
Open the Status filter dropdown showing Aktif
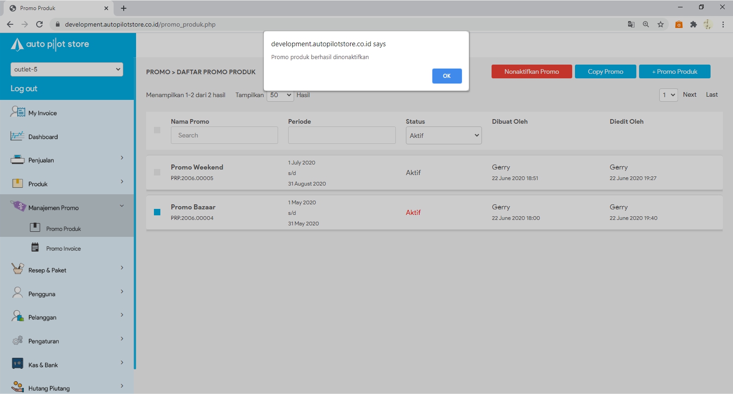click(x=443, y=136)
